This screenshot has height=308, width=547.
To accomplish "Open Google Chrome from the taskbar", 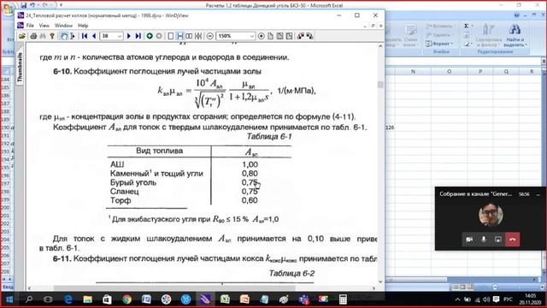I will coord(126,299).
